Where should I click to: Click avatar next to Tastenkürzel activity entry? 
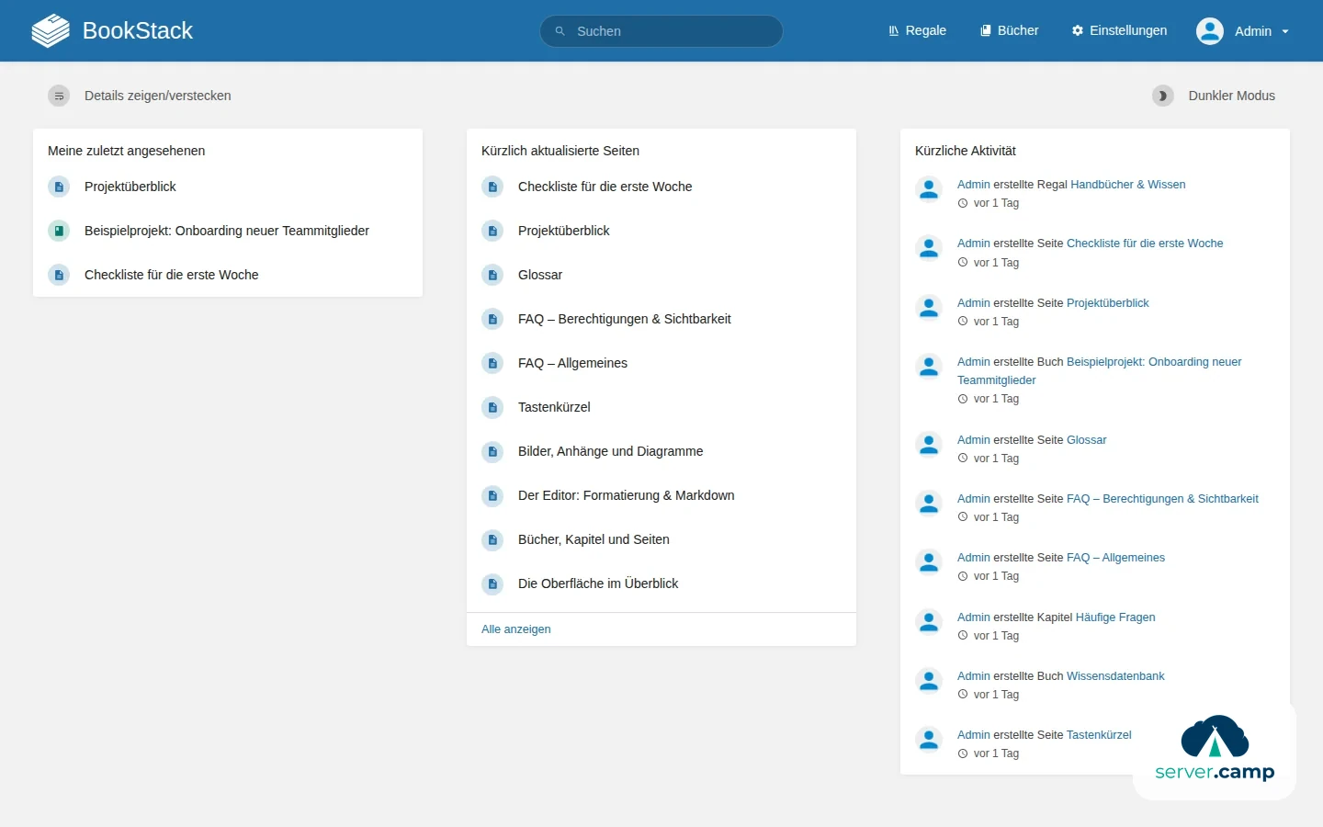[x=929, y=740]
